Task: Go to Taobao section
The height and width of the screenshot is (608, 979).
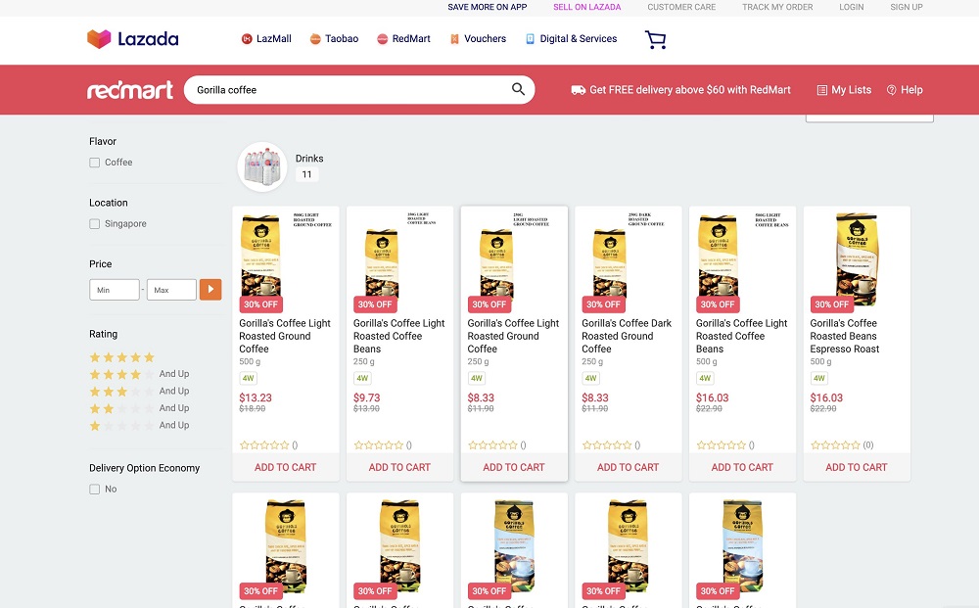Action: tap(335, 39)
